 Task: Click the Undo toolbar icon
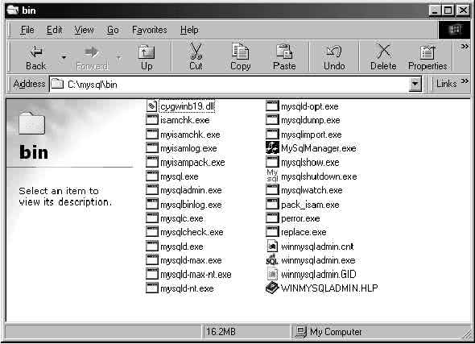pos(334,52)
